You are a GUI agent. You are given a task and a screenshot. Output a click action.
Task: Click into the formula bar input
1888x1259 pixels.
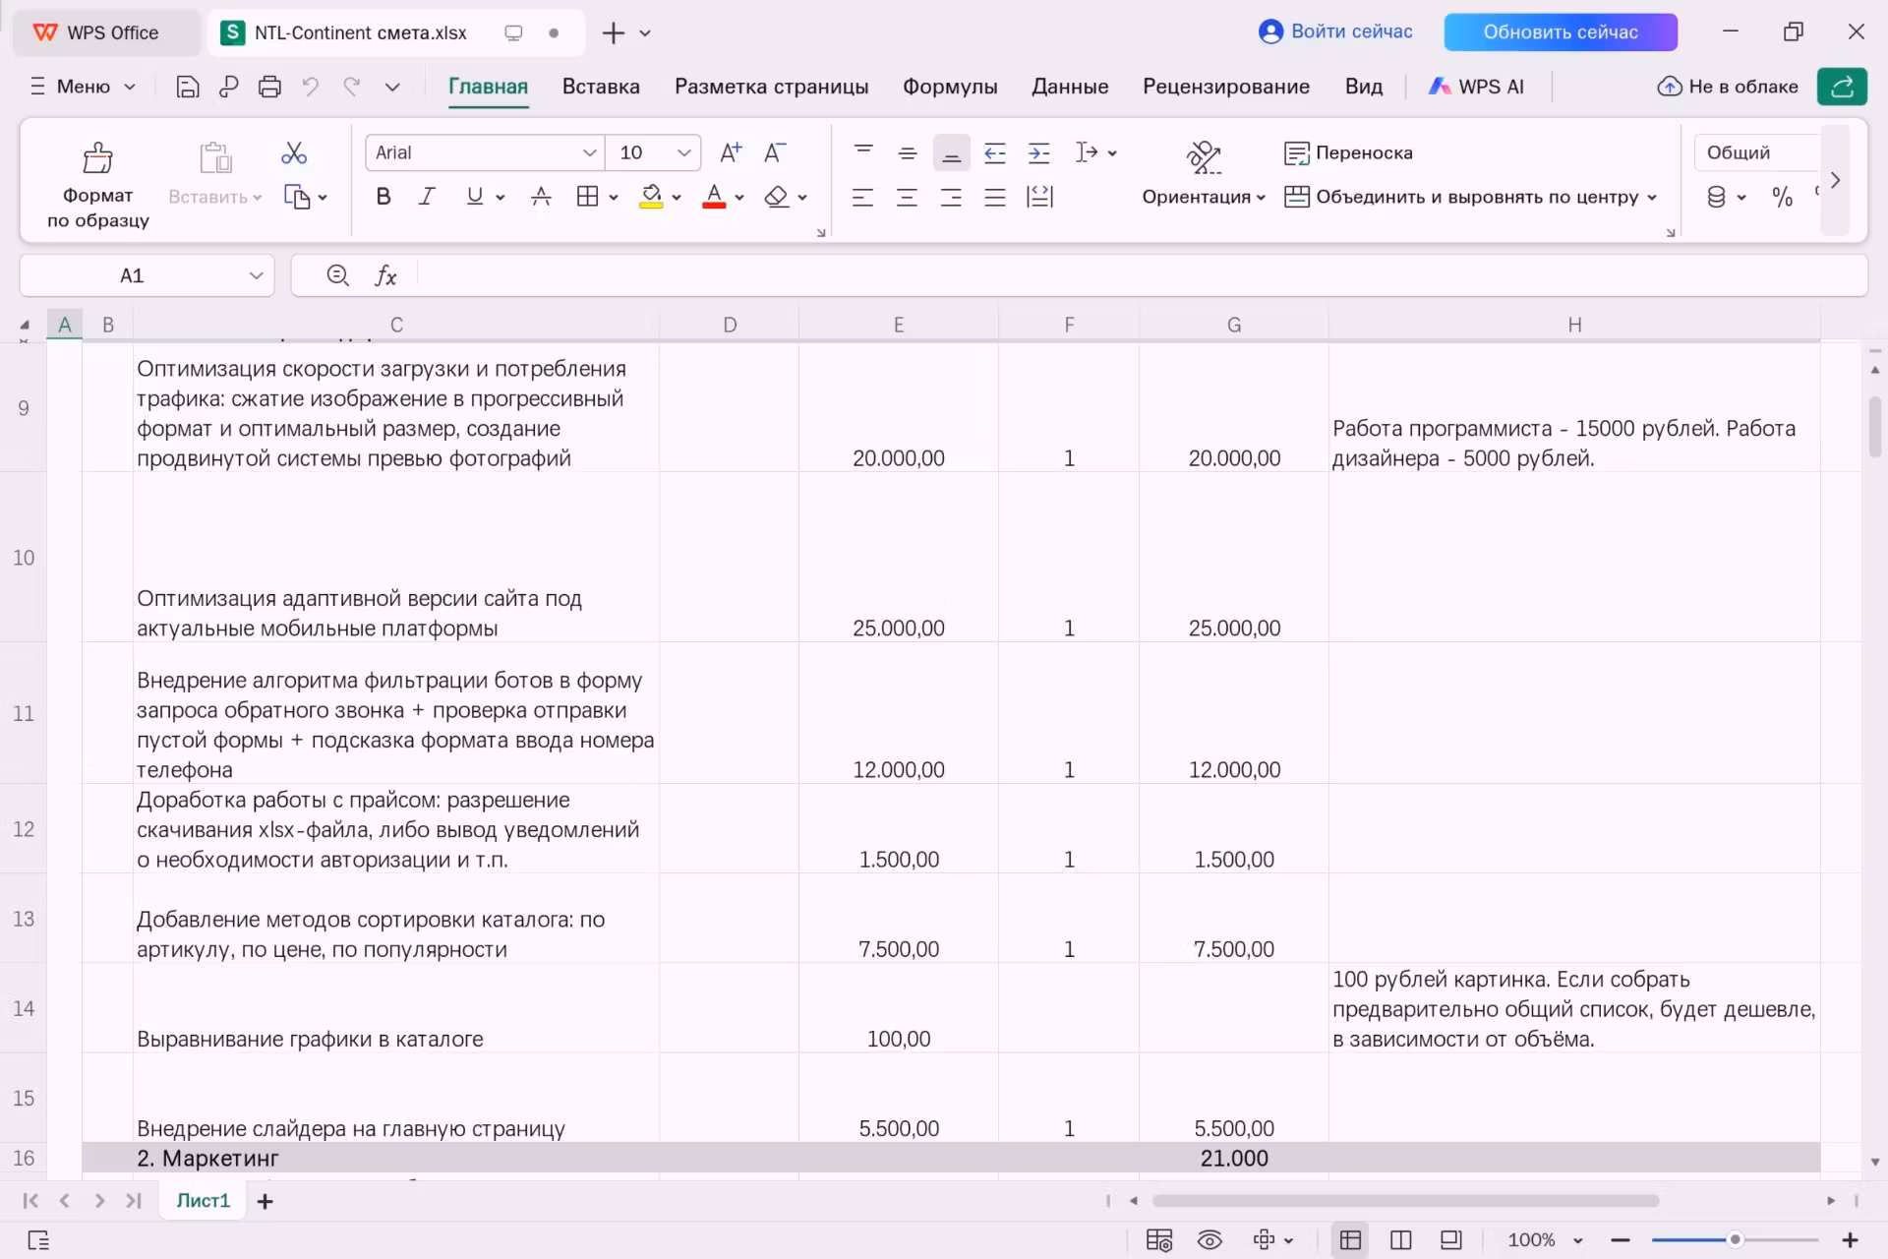[x=1141, y=275]
